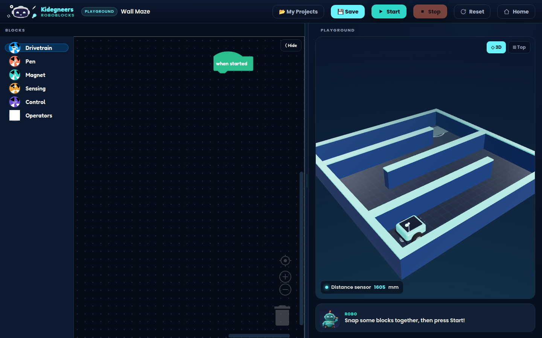Click the Pen category icon
The height and width of the screenshot is (338, 542).
click(15, 61)
